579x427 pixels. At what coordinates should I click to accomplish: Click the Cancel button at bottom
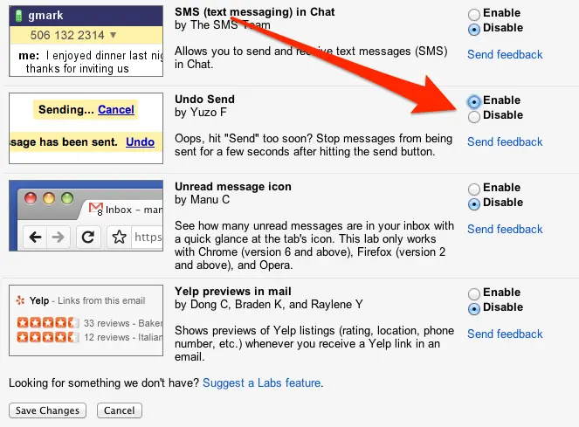(x=120, y=410)
